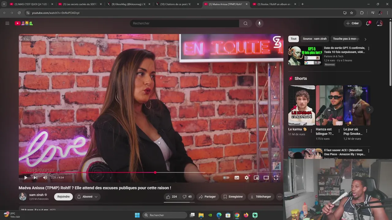The width and height of the screenshot is (392, 220).
Task: Download video with Télécharger button
Action: coord(261,197)
